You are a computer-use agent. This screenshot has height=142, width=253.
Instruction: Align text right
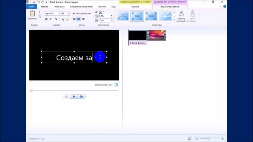click(x=83, y=19)
